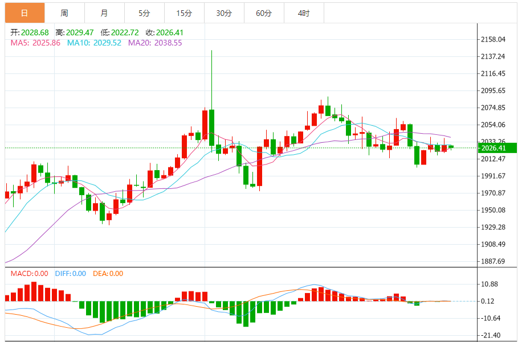Click the green current price tag 2026.41
The height and width of the screenshot is (342, 522).
(x=497, y=148)
